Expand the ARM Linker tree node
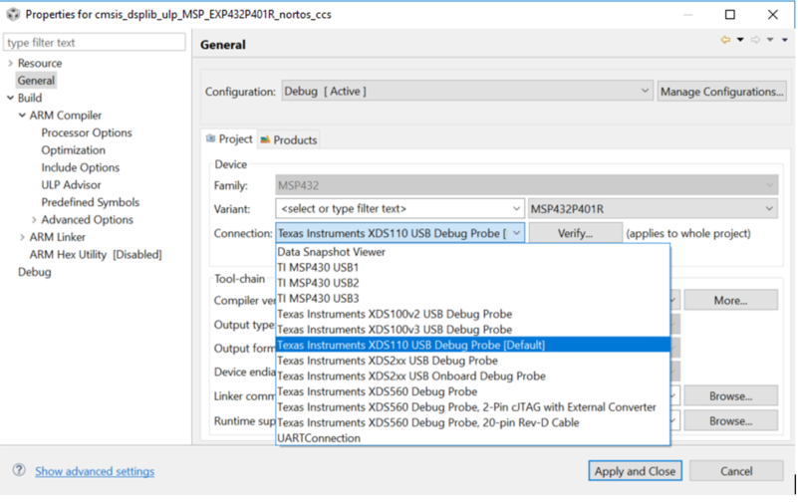798x503 pixels. (x=22, y=237)
